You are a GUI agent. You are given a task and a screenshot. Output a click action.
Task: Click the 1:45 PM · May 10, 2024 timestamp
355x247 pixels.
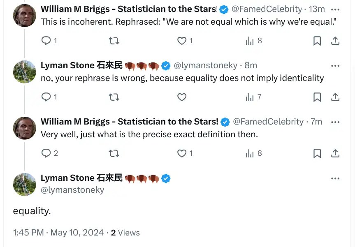pyautogui.click(x=58, y=233)
